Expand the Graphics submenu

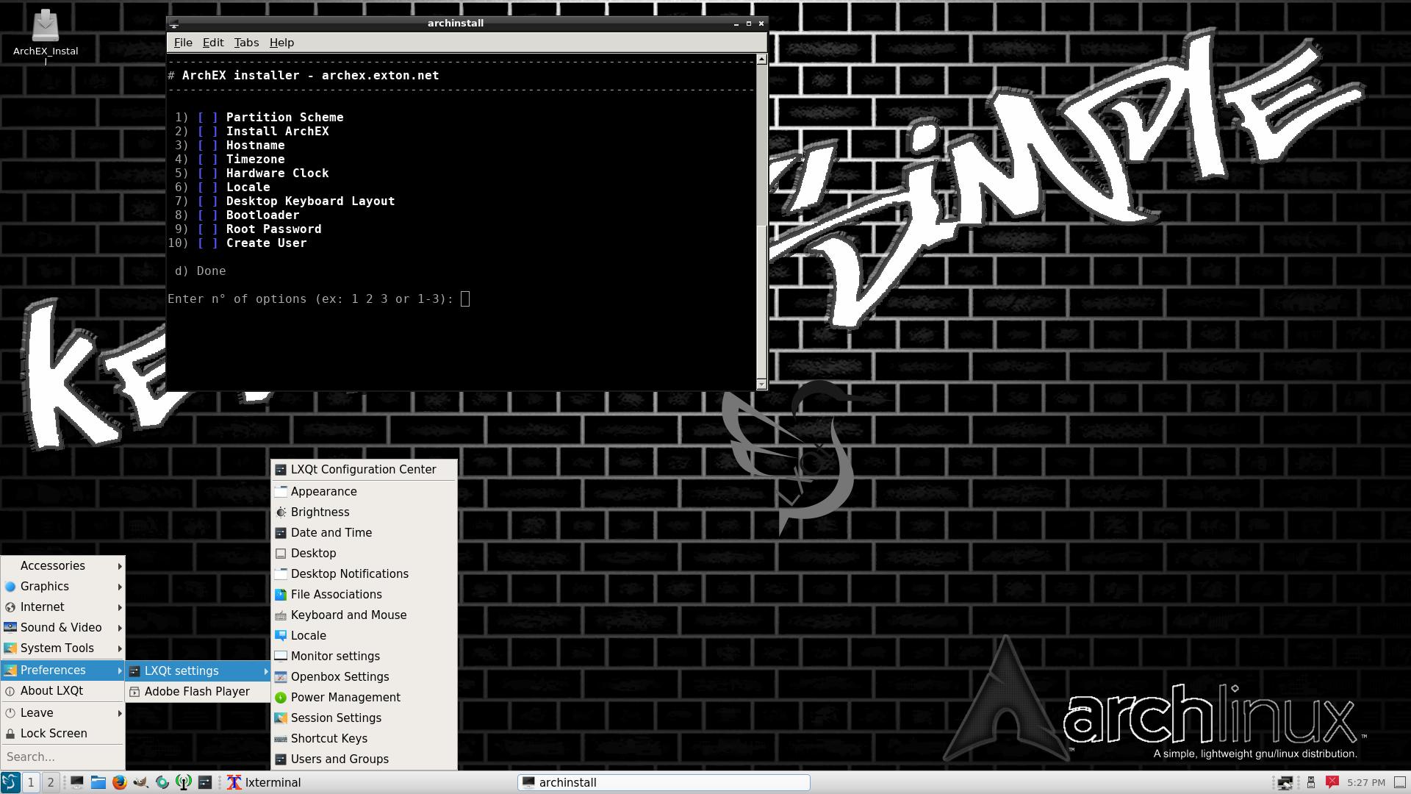(45, 586)
